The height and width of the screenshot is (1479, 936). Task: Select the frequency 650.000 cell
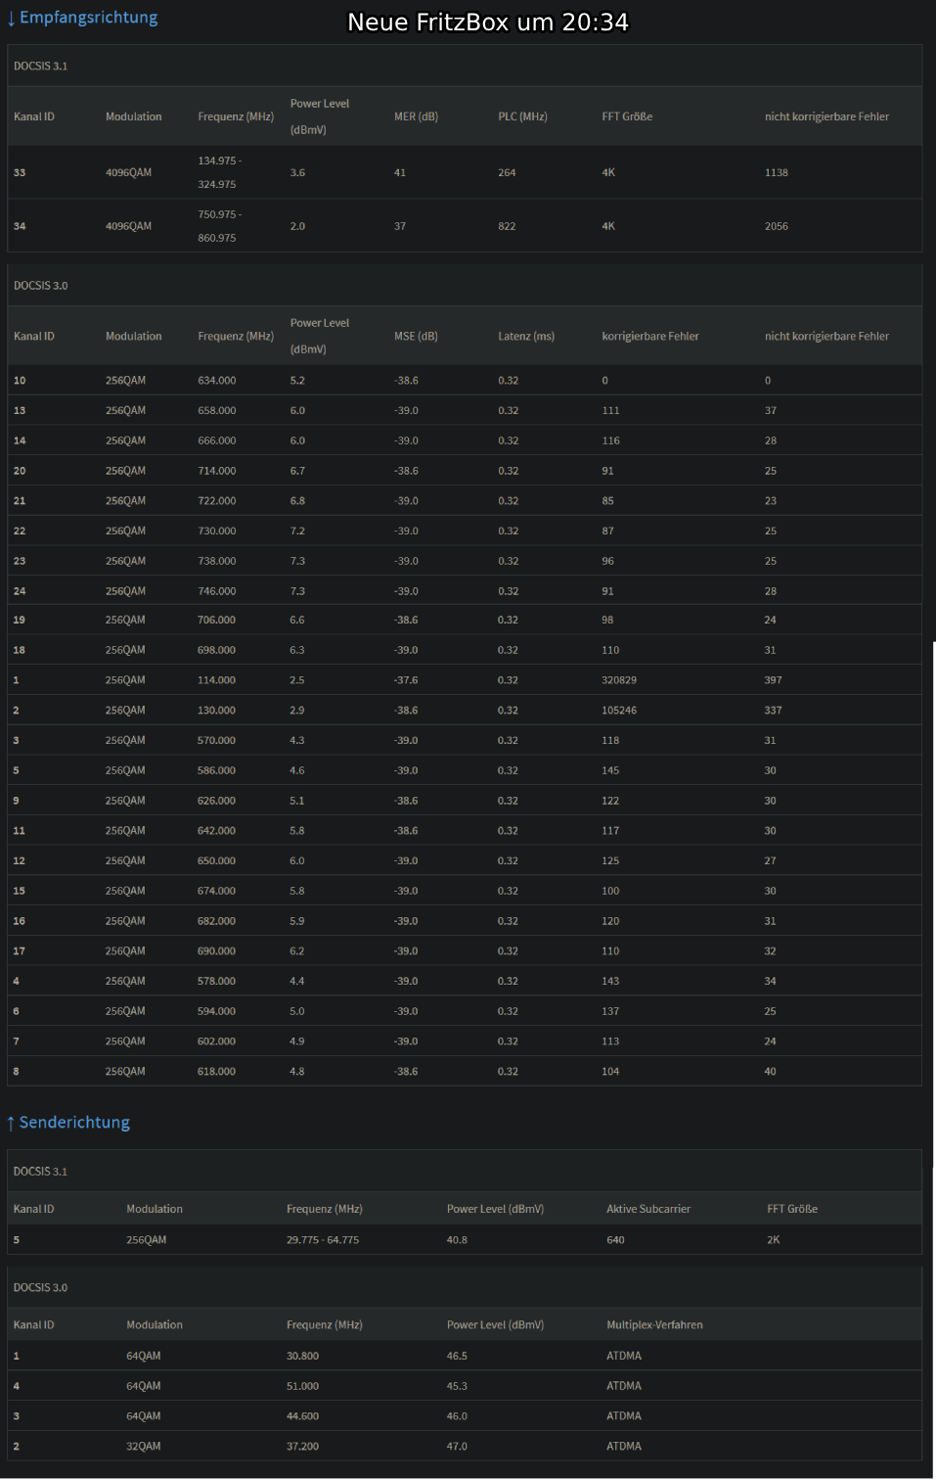coord(217,861)
